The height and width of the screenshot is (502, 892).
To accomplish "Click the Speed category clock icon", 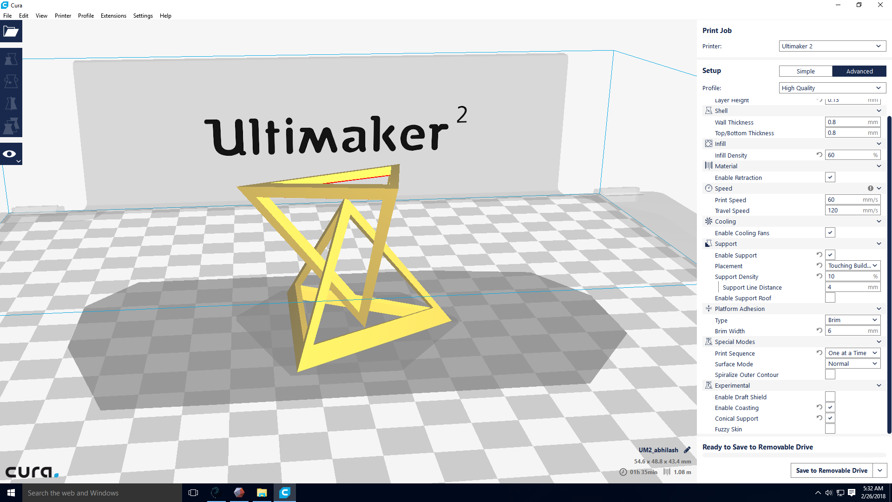I will click(708, 188).
